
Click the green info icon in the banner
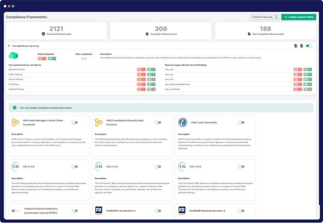coord(15,108)
